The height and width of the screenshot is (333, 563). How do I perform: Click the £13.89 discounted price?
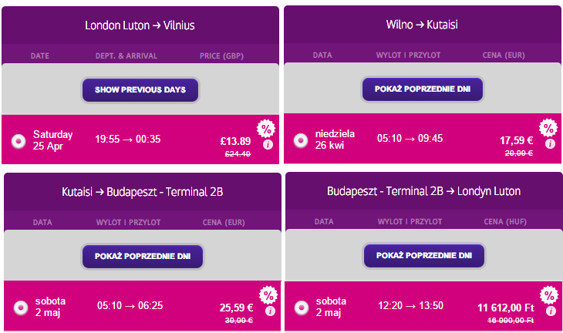tap(235, 141)
